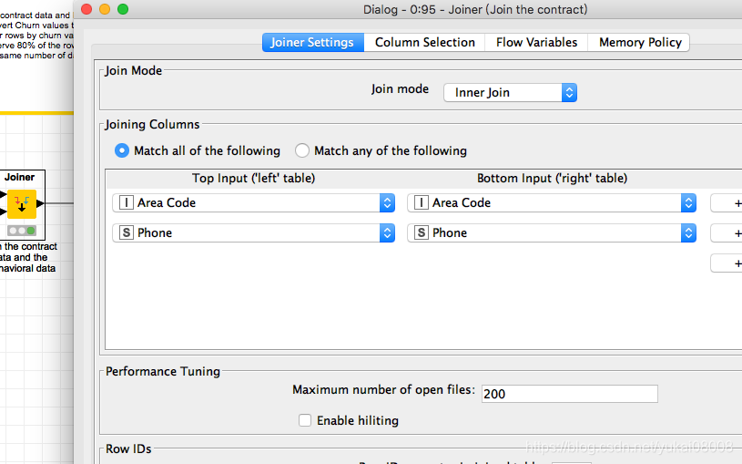Open the Column Selection tab

coord(424,42)
